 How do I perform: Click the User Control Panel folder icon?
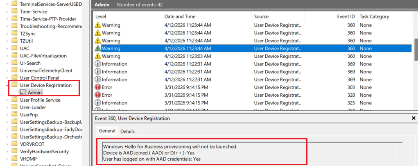click(x=15, y=78)
